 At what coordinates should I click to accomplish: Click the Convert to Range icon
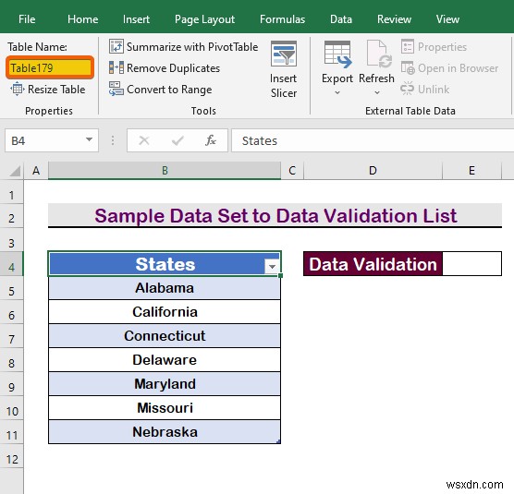click(116, 89)
